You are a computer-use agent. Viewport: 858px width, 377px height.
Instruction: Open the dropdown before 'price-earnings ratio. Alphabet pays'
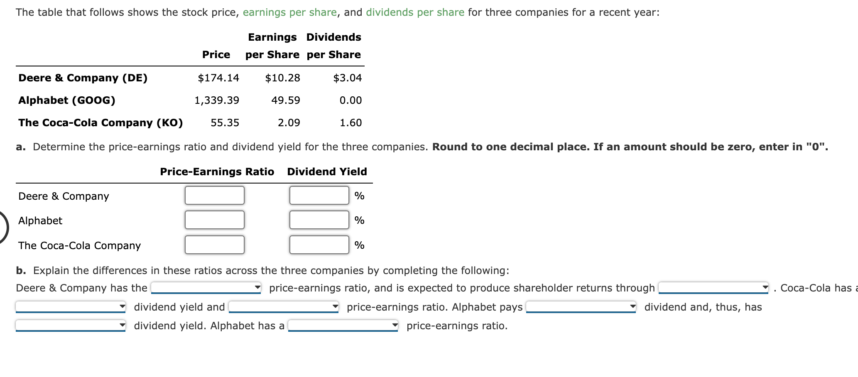(284, 307)
